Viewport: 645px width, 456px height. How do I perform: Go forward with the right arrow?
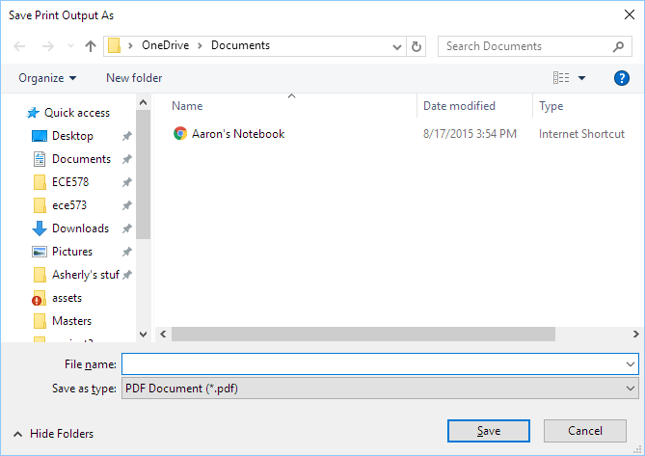coord(48,46)
